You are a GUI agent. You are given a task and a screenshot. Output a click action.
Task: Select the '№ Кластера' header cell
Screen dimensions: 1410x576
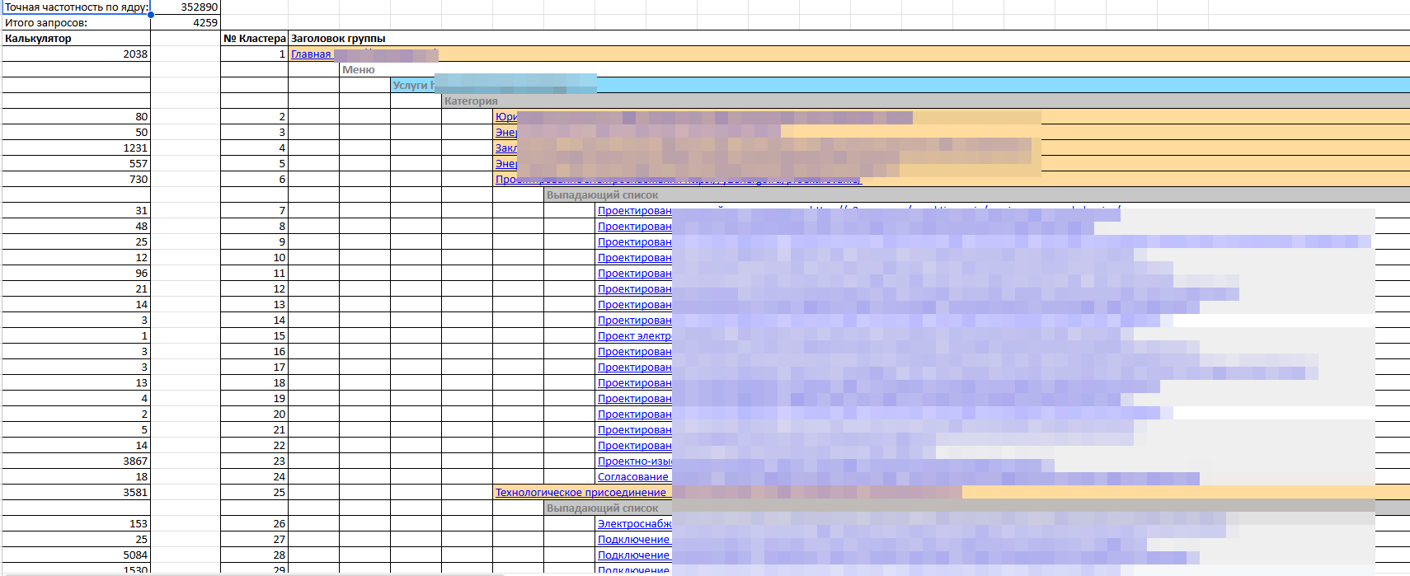tap(254, 39)
